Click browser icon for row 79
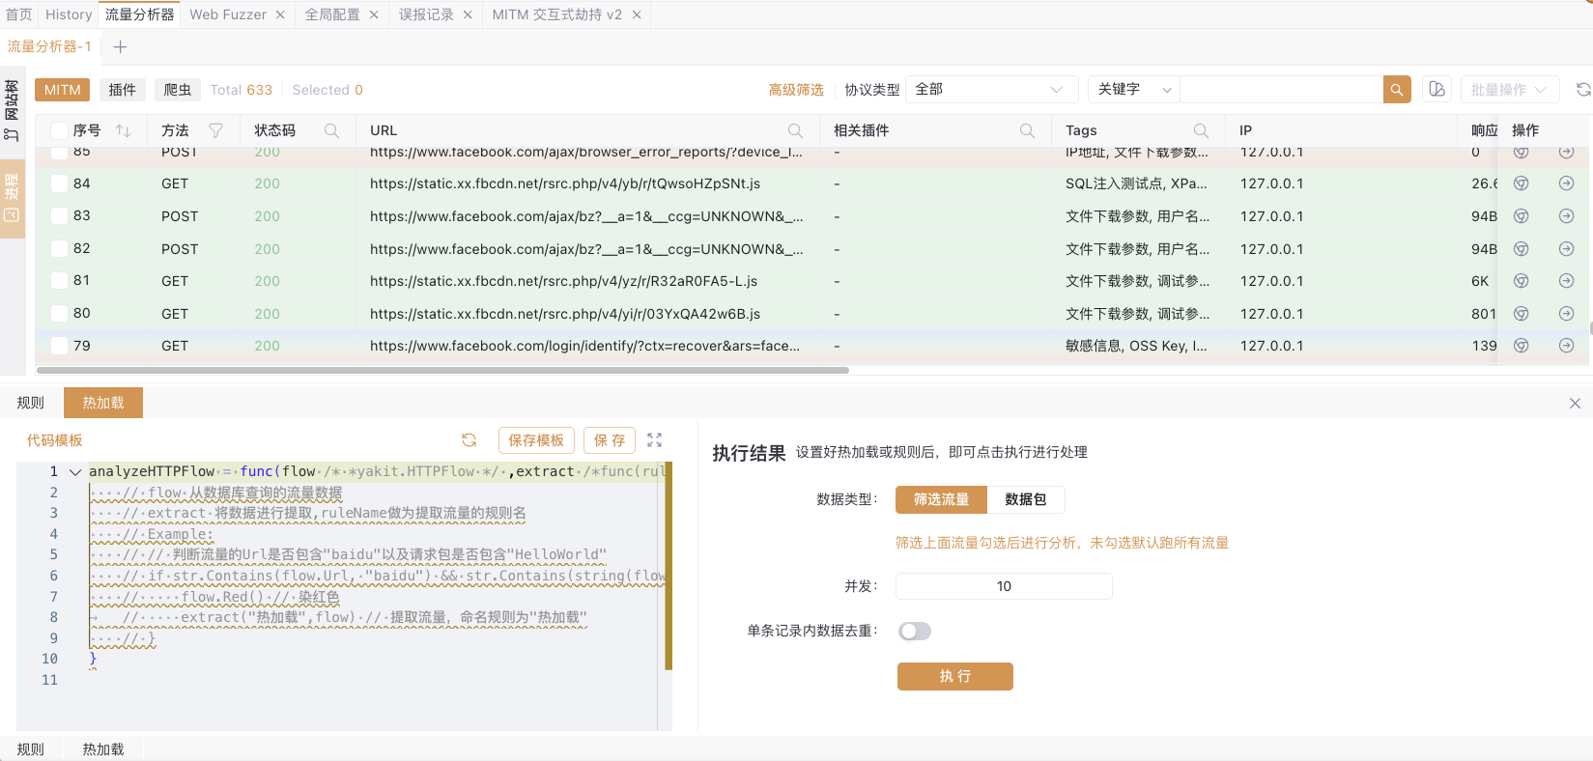This screenshot has height=761, width=1593. pos(1522,346)
